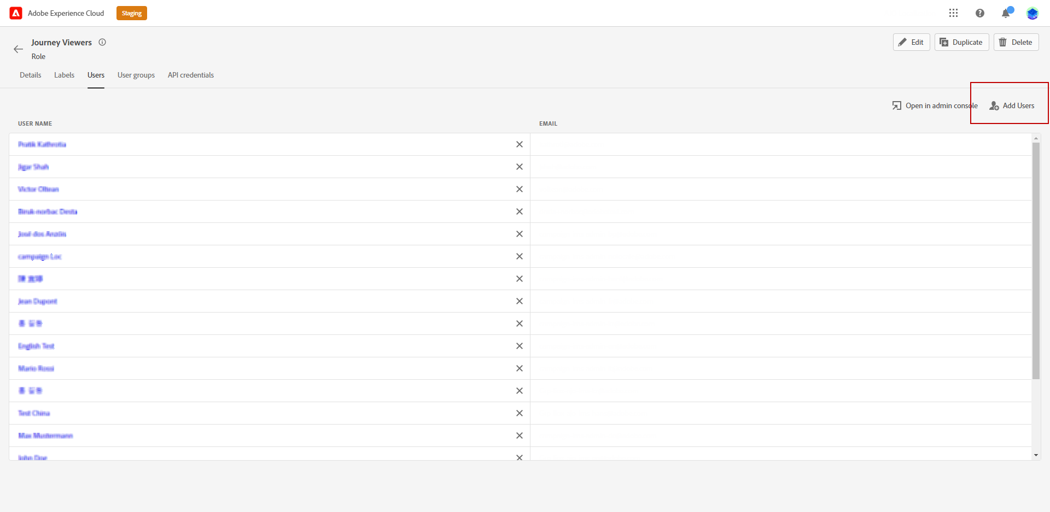Open the notifications bell
This screenshot has height=512, width=1050.
click(1006, 13)
